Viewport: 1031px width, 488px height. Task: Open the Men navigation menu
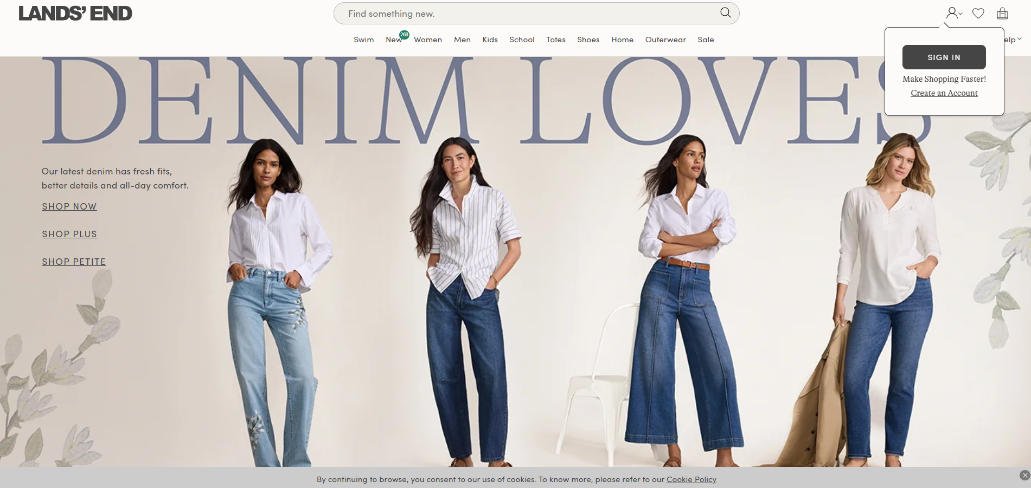pyautogui.click(x=462, y=39)
